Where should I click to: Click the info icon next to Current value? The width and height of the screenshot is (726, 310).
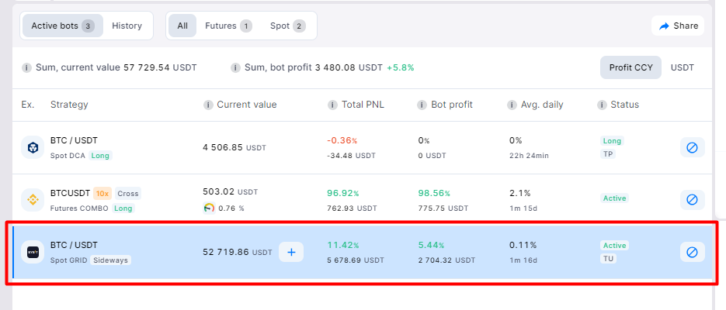[208, 105]
